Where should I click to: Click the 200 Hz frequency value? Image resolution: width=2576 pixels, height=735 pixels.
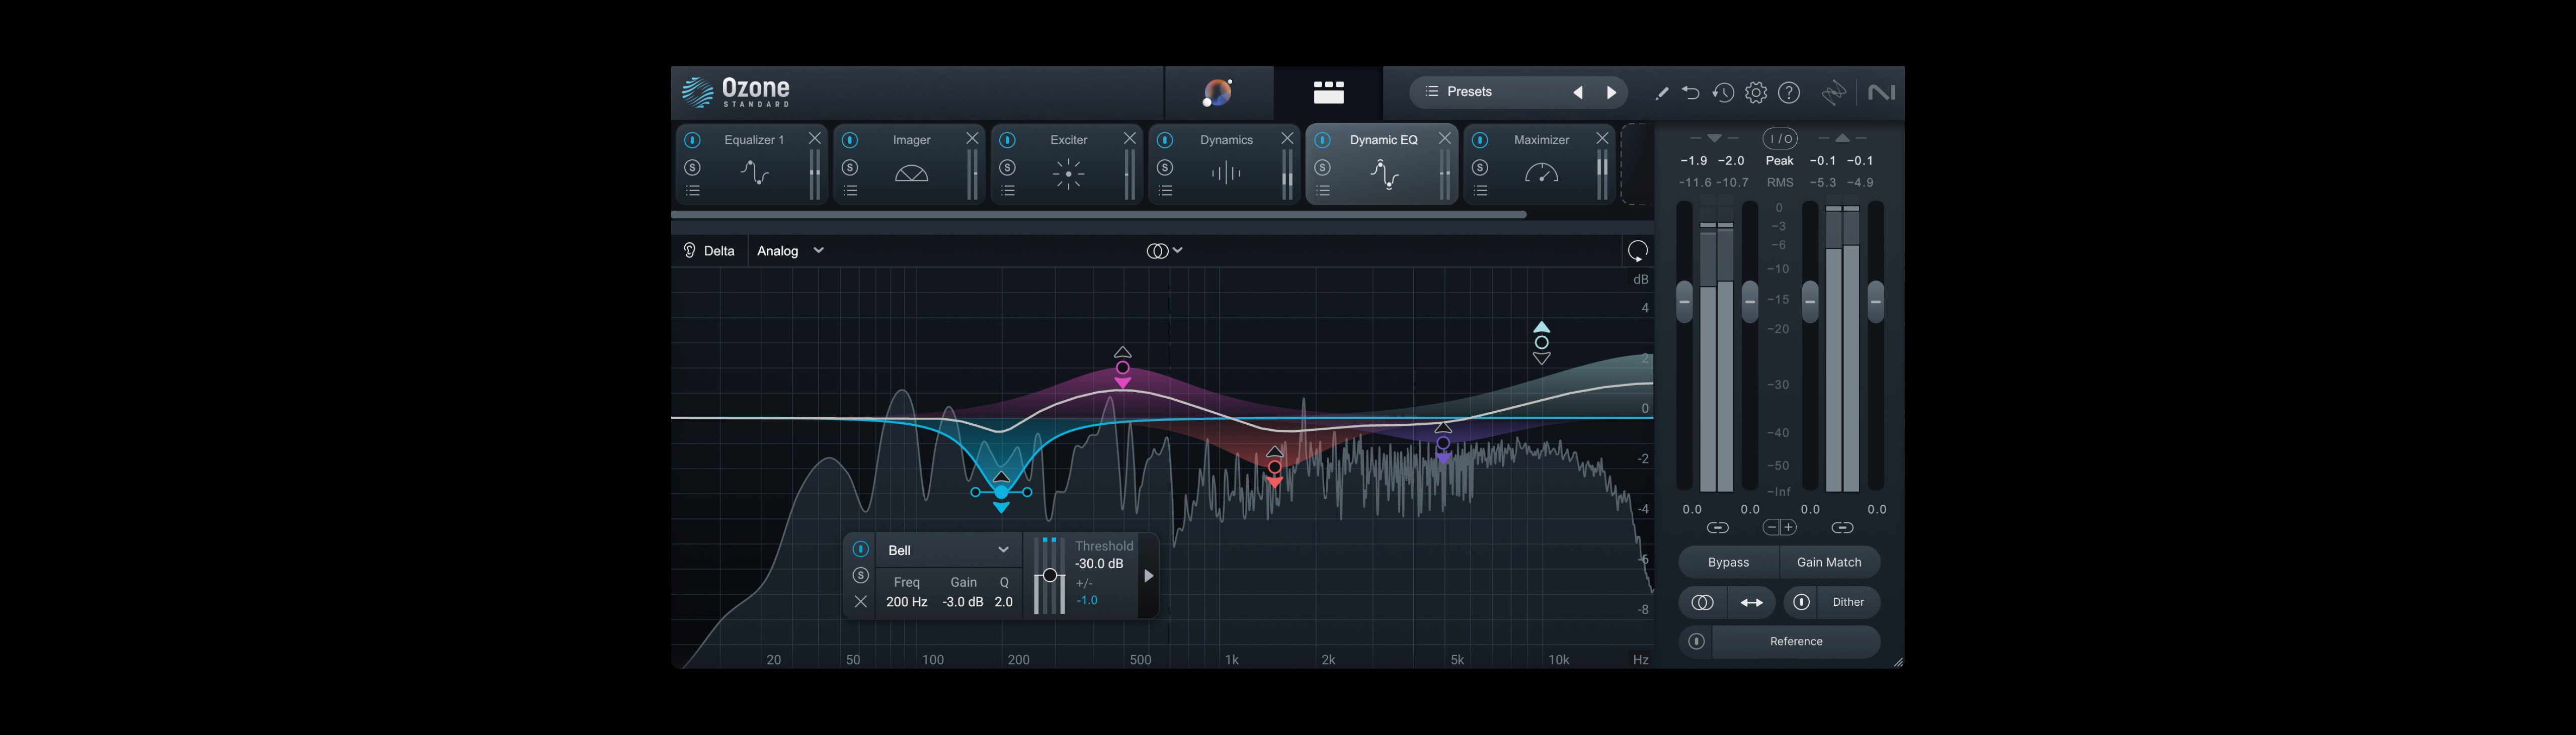click(x=906, y=602)
